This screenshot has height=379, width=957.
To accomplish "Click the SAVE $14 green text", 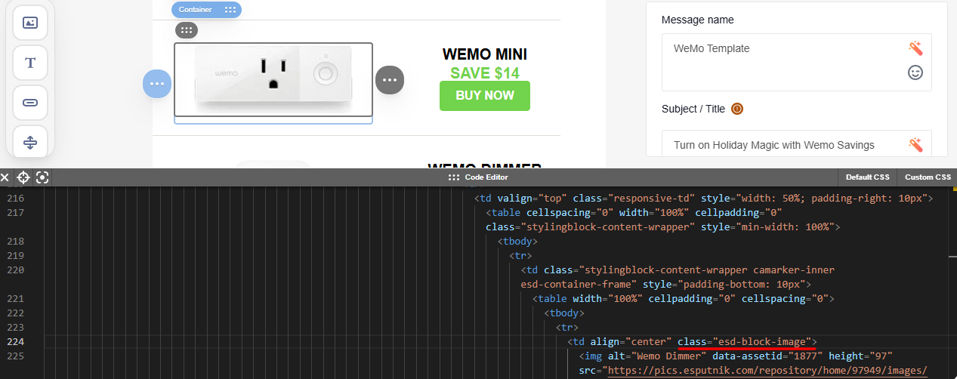I will [x=485, y=73].
